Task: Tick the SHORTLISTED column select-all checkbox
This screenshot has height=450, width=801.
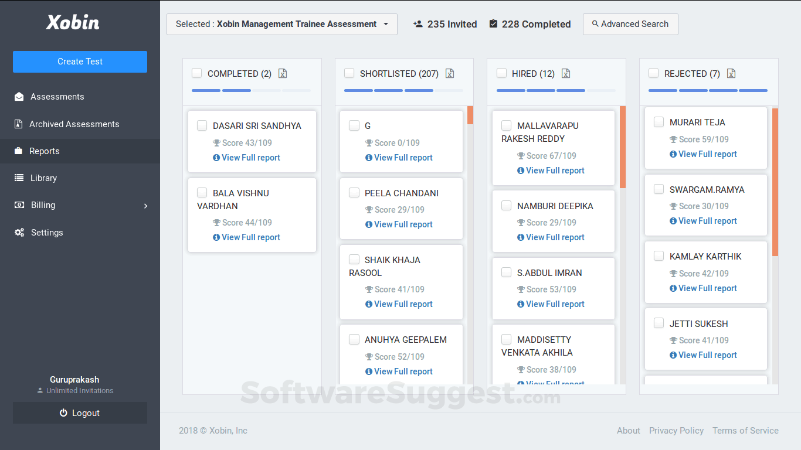Action: 349,73
